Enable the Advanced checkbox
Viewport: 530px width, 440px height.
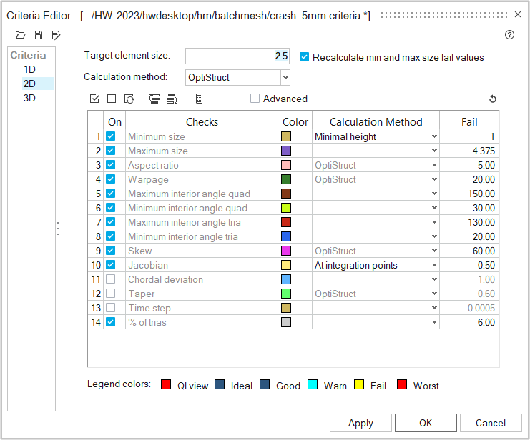[x=255, y=99]
